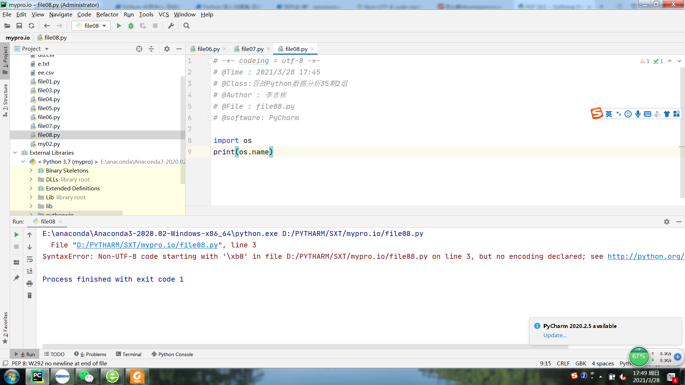Click the Update... link in notification
This screenshot has width=685, height=385.
(555, 335)
